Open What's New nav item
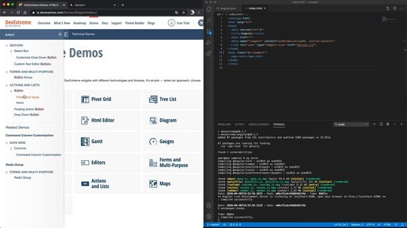This screenshot has height=228, width=407. pyautogui.click(x=62, y=23)
